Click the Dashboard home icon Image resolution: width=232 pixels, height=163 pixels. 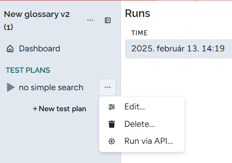tap(10, 49)
